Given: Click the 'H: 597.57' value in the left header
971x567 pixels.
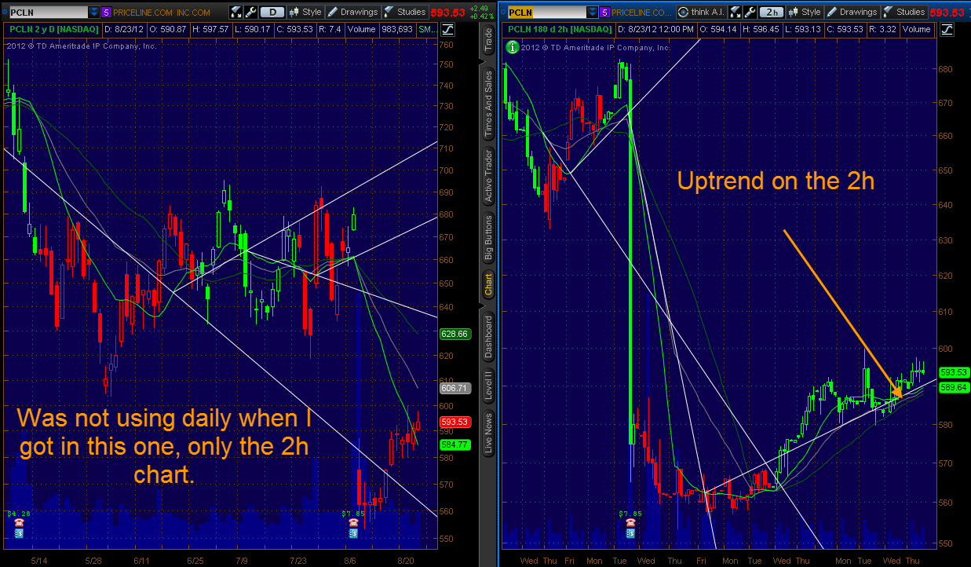Looking at the screenshot, I should tap(210, 29).
